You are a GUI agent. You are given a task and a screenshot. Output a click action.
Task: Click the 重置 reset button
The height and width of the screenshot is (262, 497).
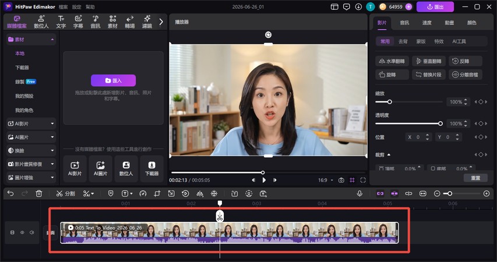(475, 178)
